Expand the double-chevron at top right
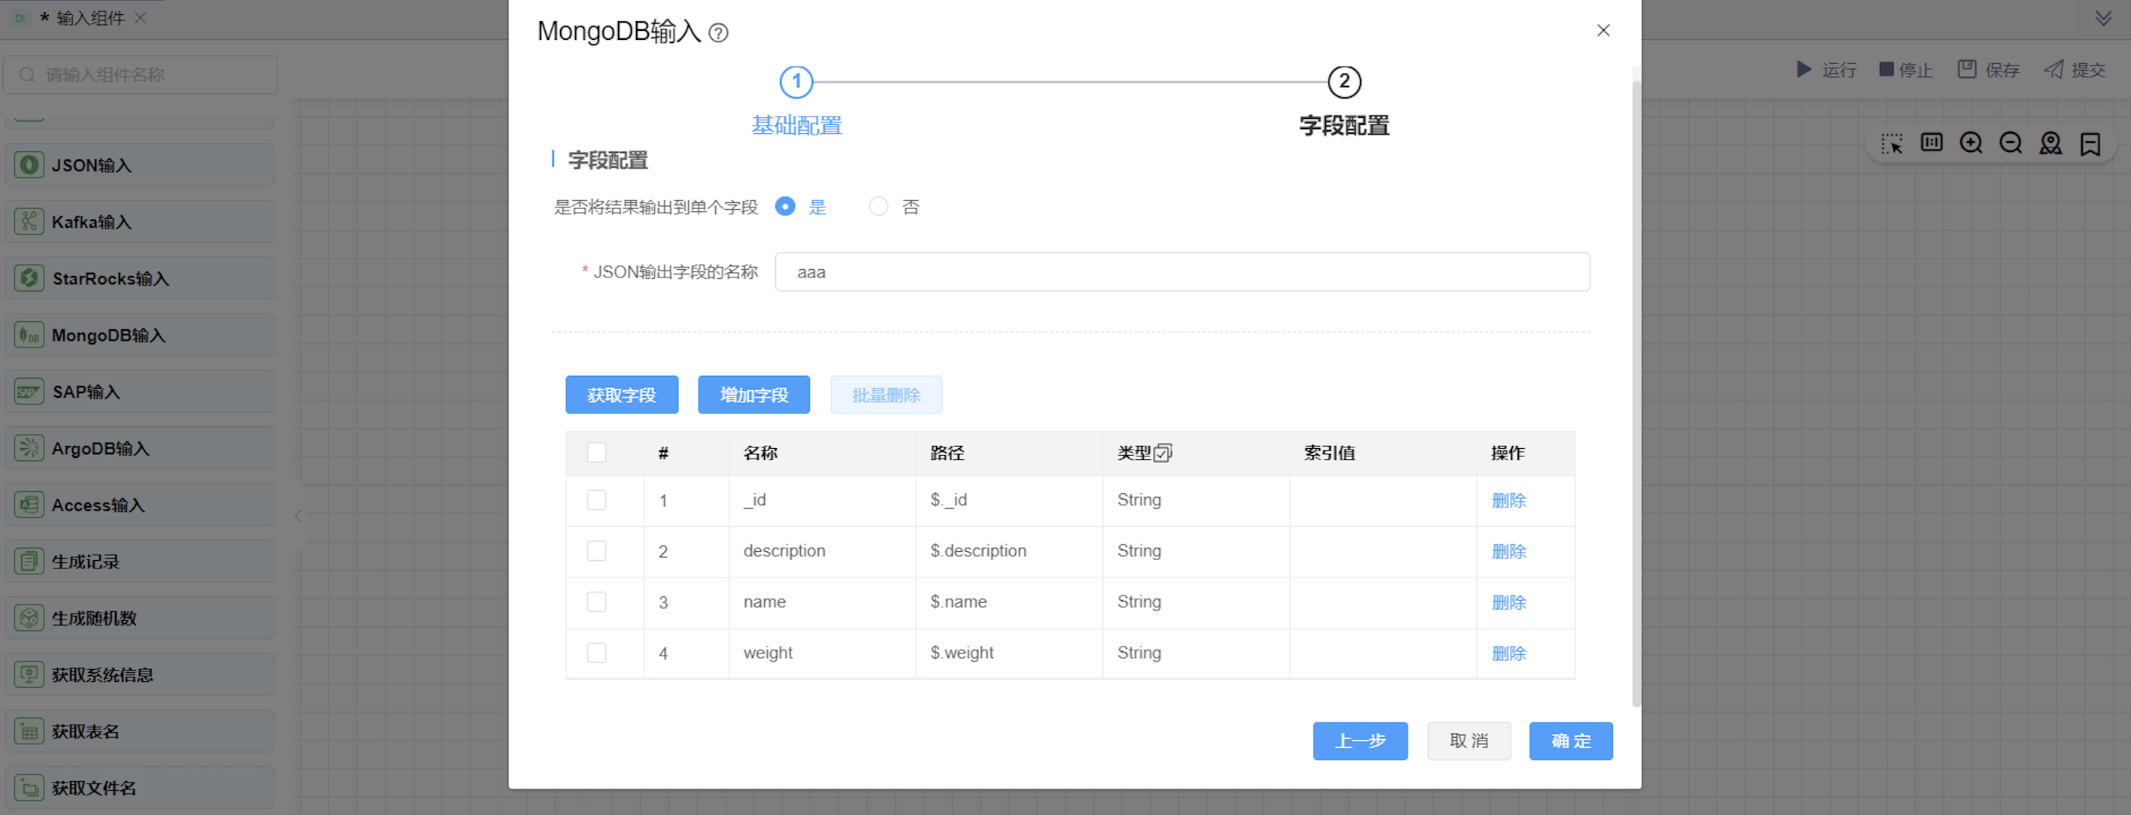This screenshot has width=2131, height=815. [x=2103, y=18]
